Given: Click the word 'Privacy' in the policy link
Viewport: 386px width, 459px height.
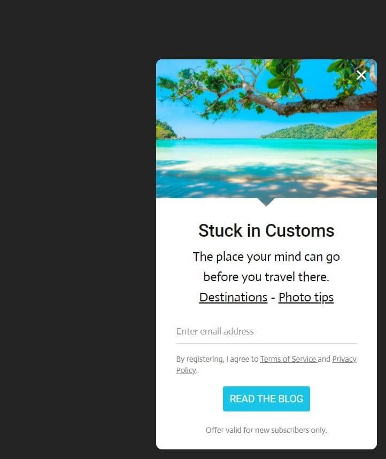Looking at the screenshot, I should tap(344, 359).
